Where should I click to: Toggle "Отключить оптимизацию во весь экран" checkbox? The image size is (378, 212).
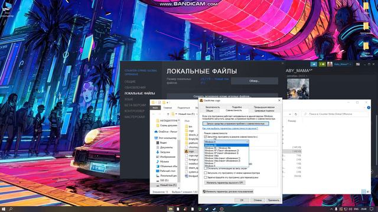tap(206, 168)
